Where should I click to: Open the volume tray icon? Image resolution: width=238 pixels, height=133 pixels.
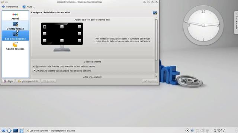pyautogui.click(x=202, y=130)
